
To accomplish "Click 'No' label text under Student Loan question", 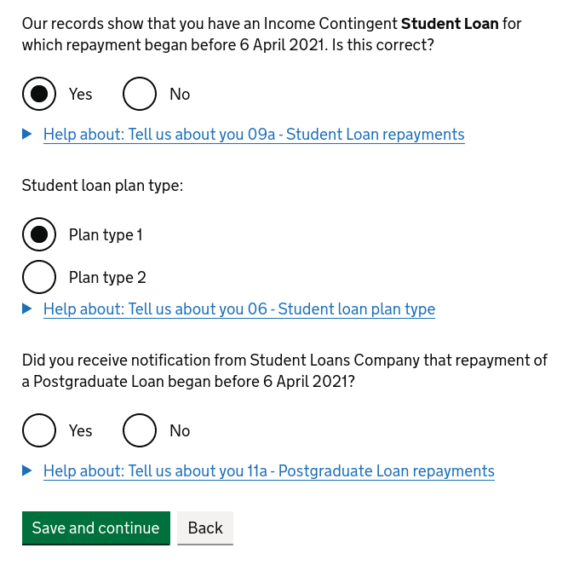I will pos(180,95).
